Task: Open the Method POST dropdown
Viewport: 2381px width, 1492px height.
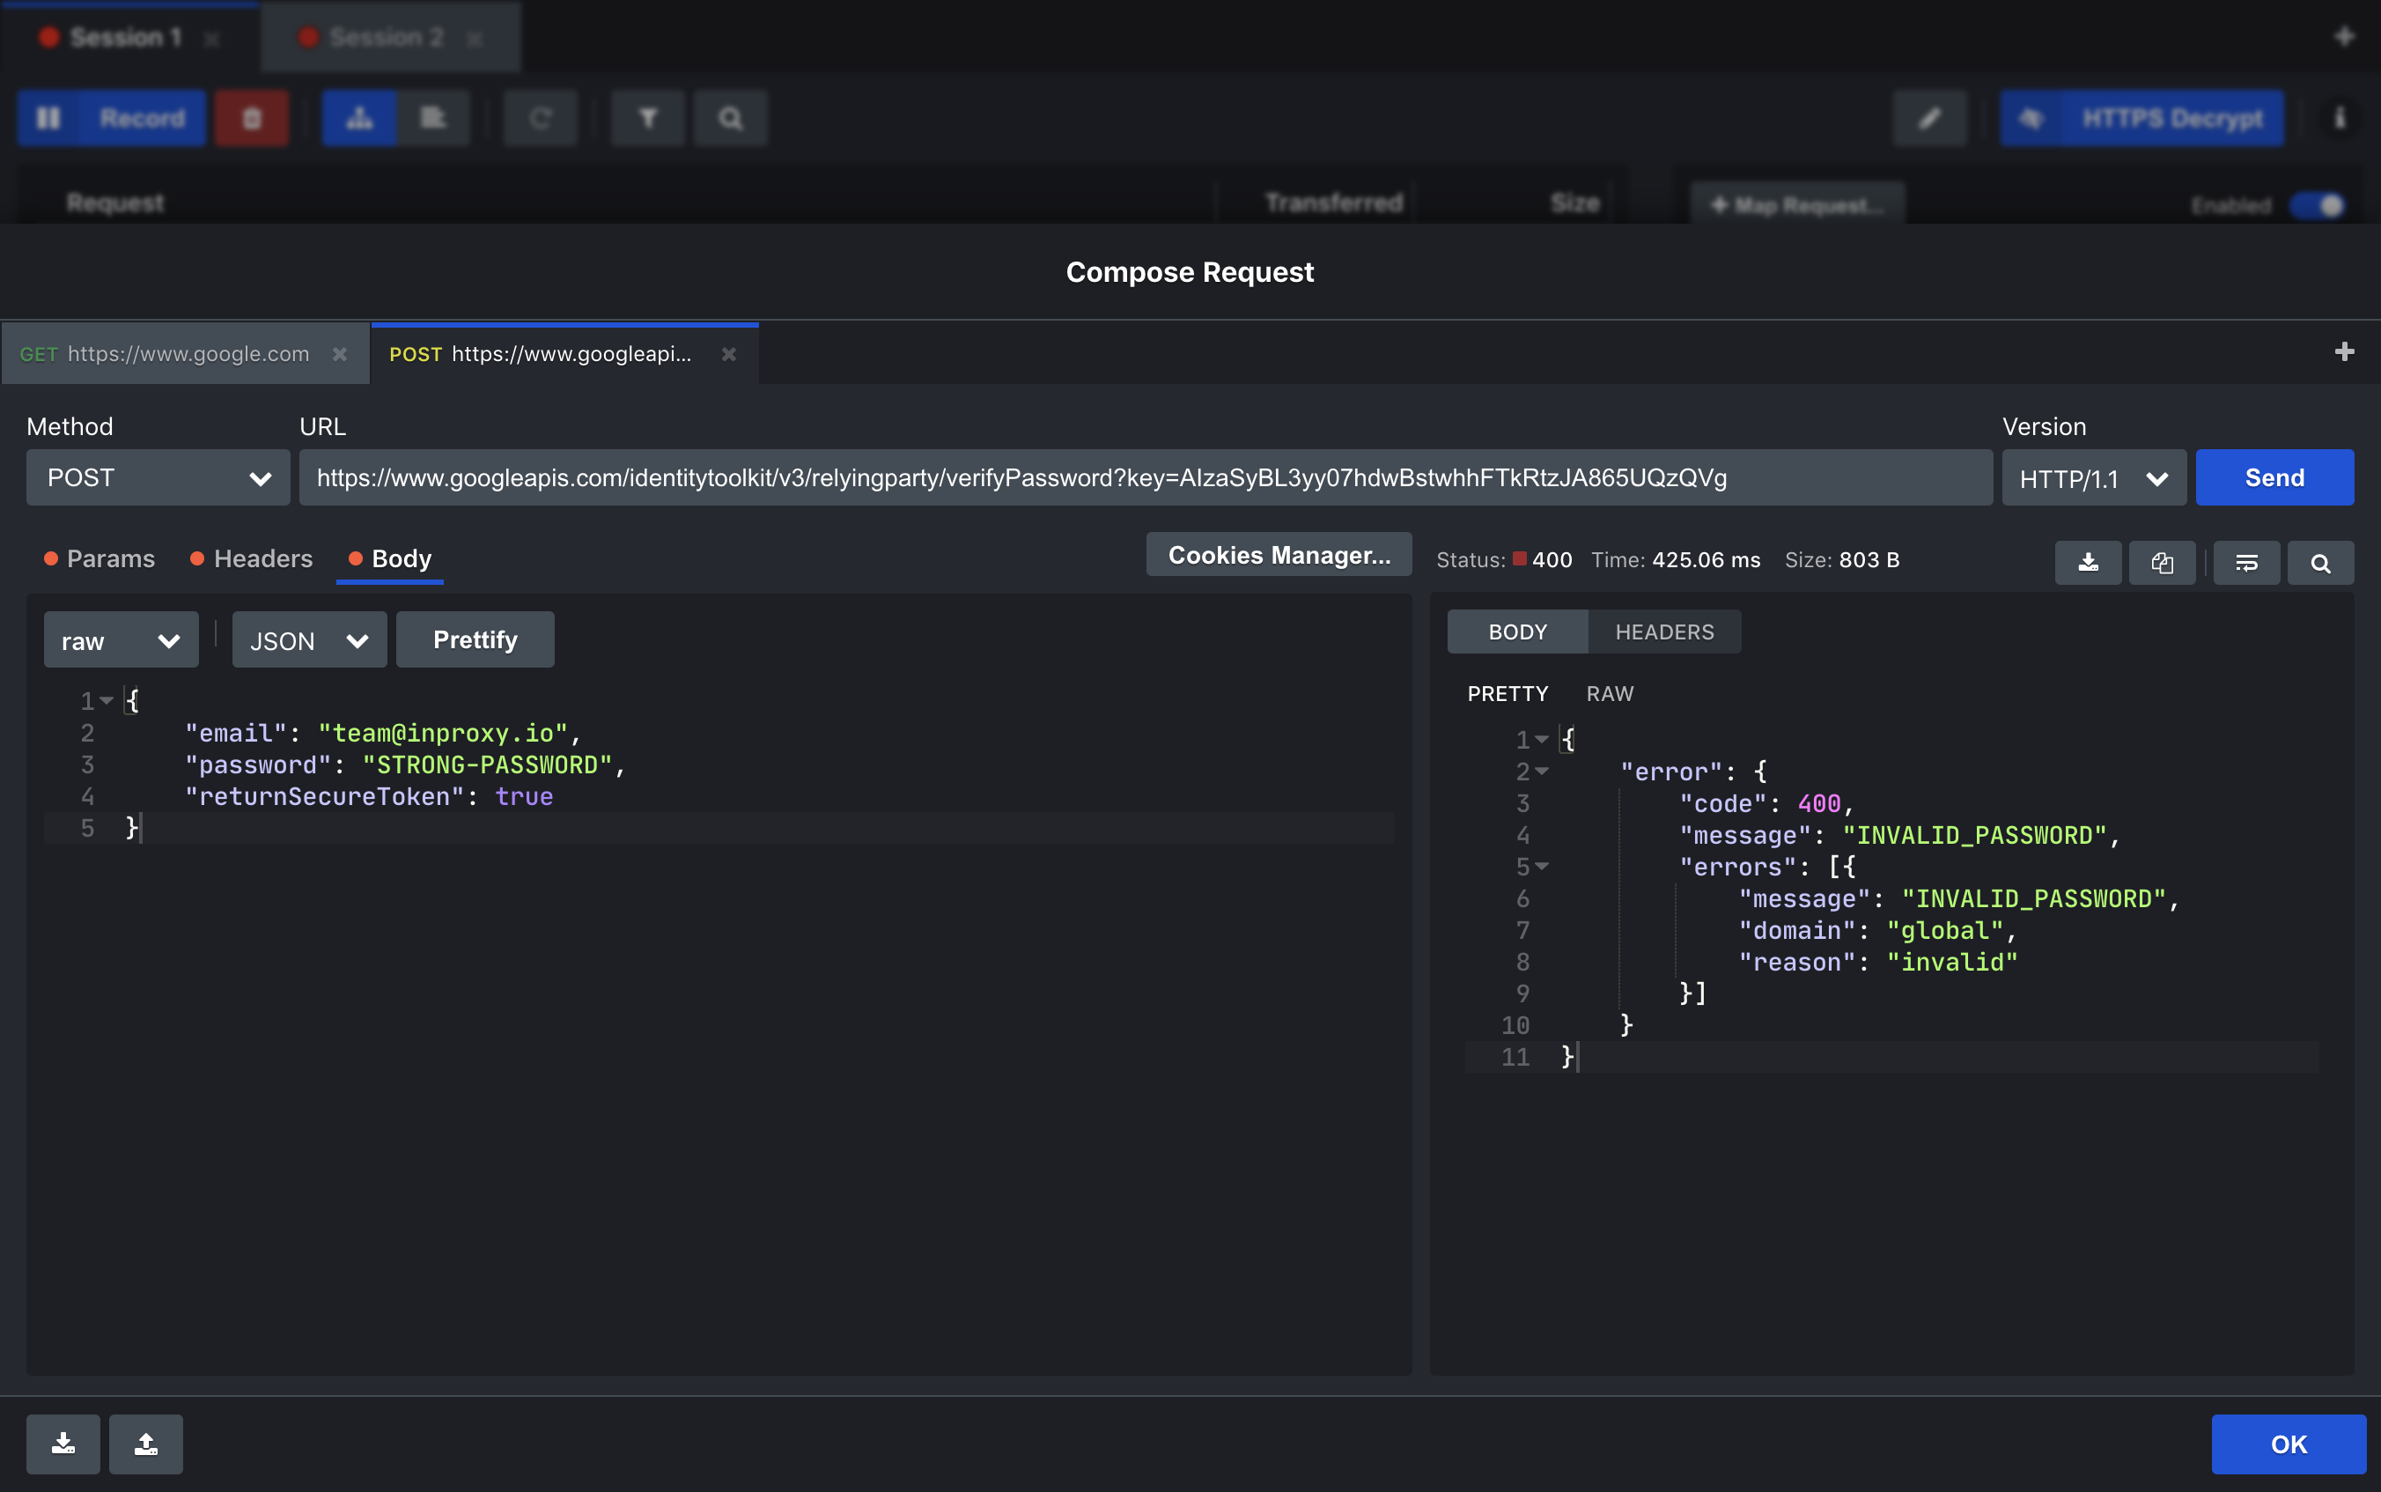Action: pyautogui.click(x=158, y=477)
